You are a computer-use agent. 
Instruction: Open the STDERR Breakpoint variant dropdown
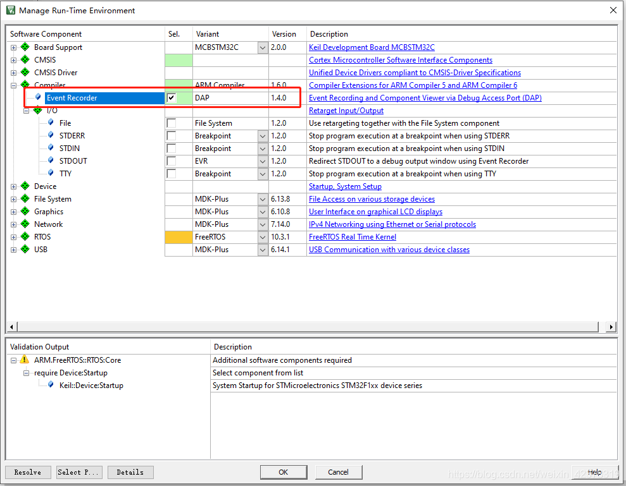263,136
